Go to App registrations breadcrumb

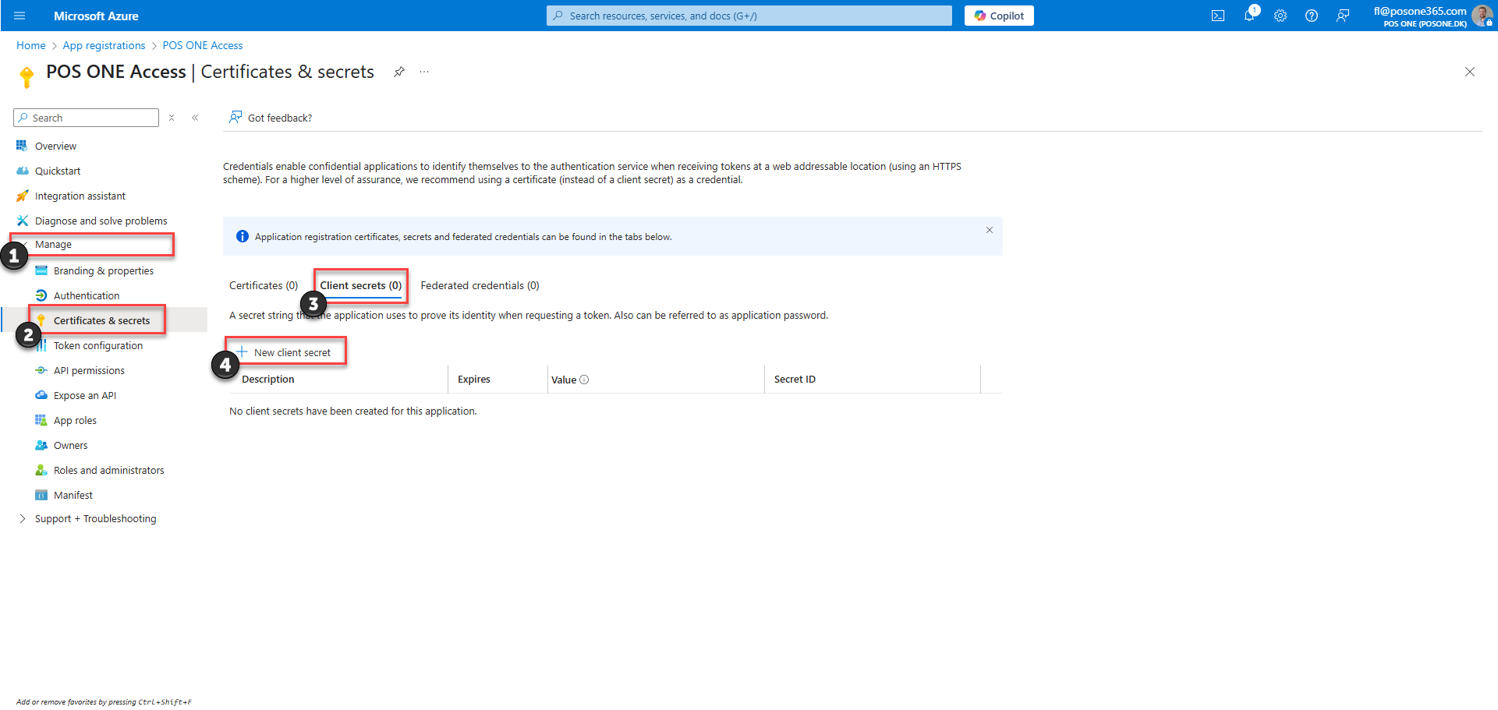pyautogui.click(x=104, y=45)
